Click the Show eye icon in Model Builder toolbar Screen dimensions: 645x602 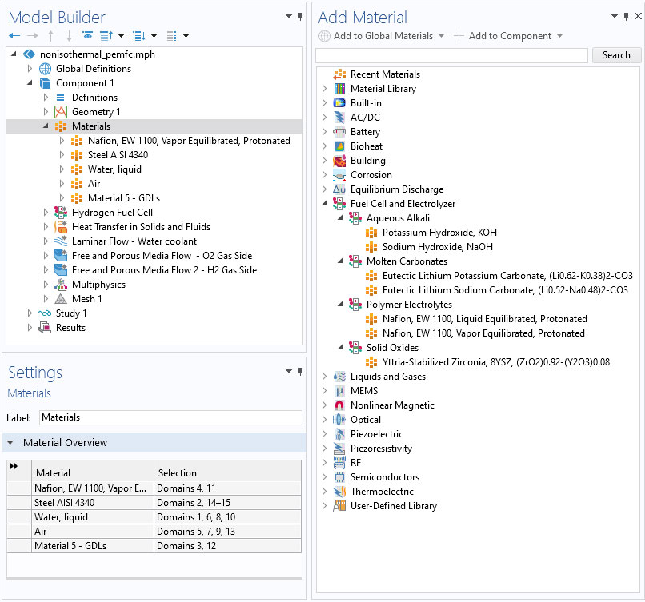pyautogui.click(x=86, y=34)
